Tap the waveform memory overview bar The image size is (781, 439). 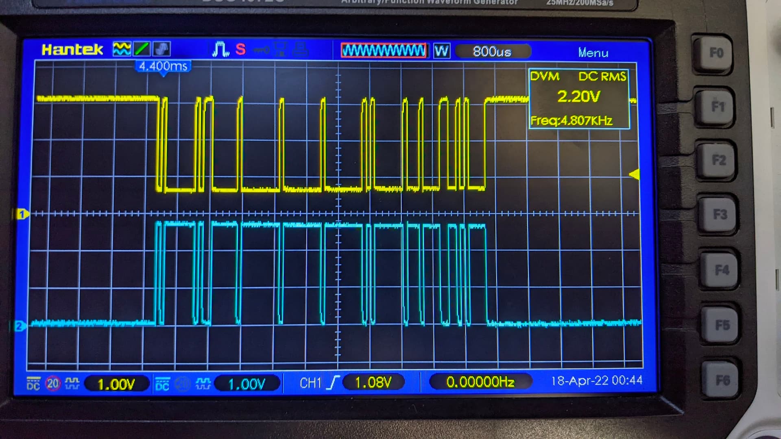coord(384,51)
